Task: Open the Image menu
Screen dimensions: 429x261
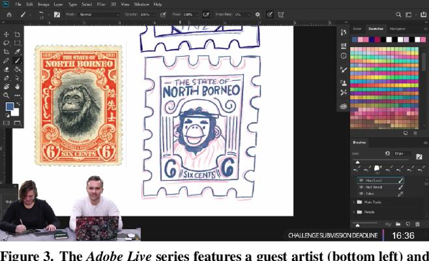Action: (43, 5)
